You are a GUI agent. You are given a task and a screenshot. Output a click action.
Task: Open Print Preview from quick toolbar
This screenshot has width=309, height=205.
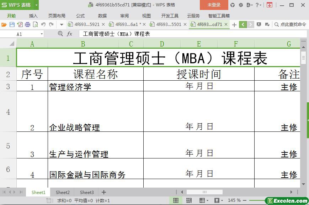pos(35,25)
